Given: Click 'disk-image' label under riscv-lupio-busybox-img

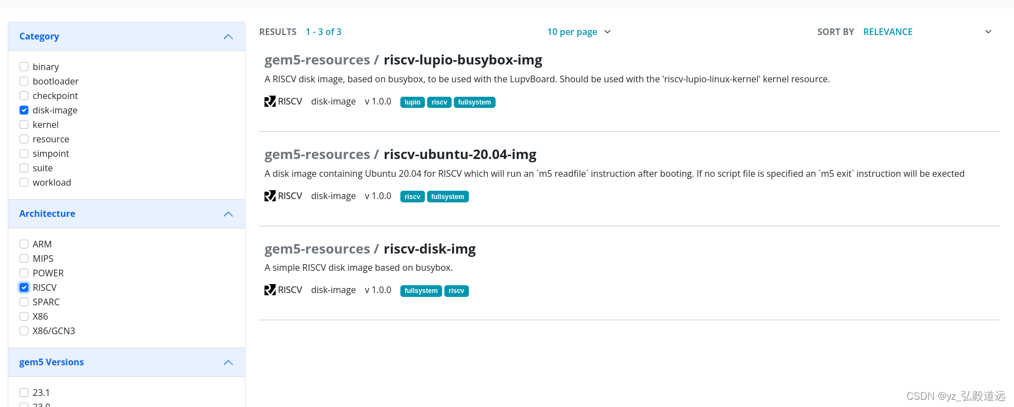Looking at the screenshot, I should (x=334, y=101).
